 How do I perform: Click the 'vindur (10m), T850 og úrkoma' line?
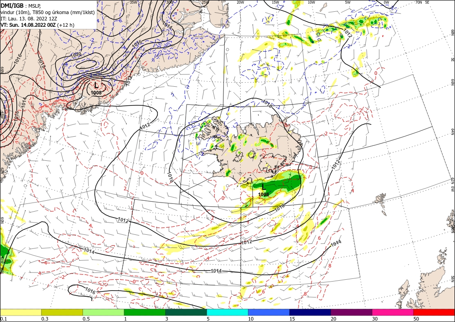pyautogui.click(x=48, y=12)
